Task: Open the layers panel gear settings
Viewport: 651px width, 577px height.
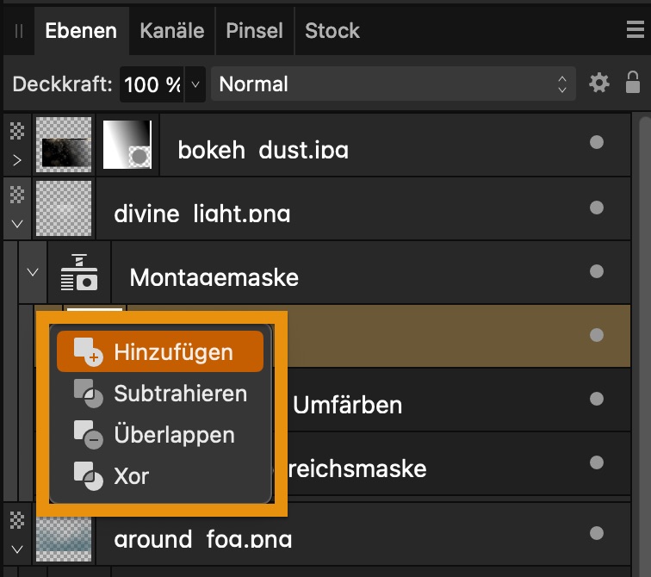Action: [598, 84]
